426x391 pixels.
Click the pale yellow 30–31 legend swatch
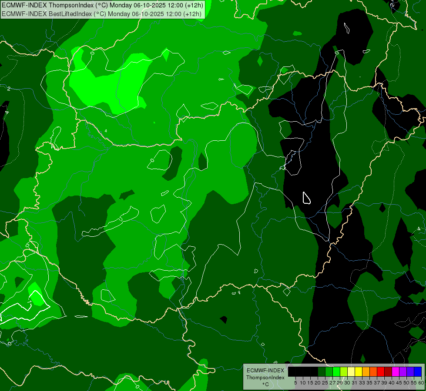[351, 371]
